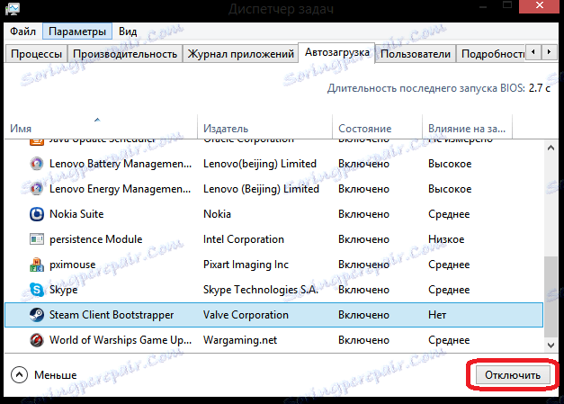
Task: Switch to the Процессы tab
Action: [36, 54]
